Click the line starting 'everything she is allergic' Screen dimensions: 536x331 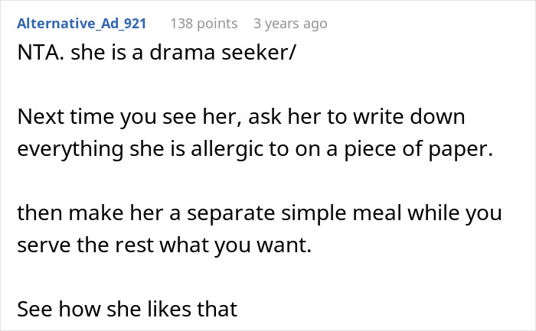[255, 149]
